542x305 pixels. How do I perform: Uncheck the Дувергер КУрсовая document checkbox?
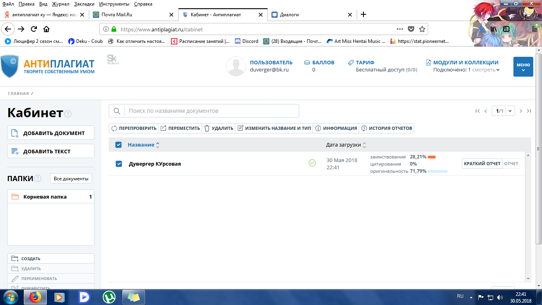(x=119, y=164)
